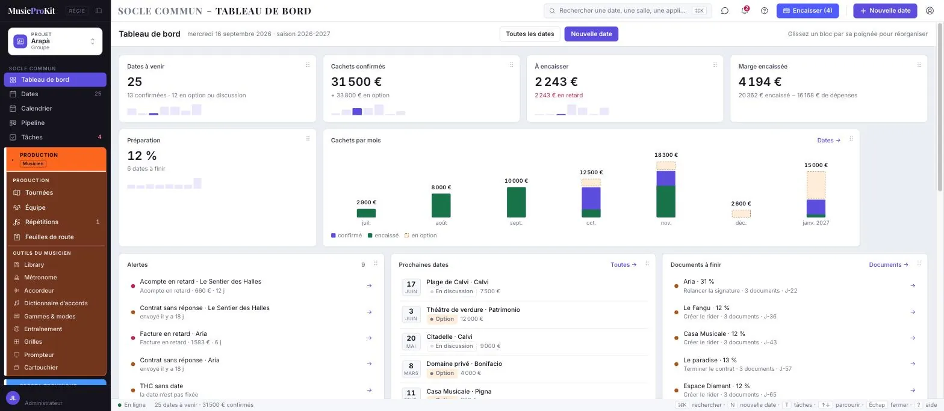Open the messages chat bubble icon
The image size is (944, 411).
tap(725, 11)
